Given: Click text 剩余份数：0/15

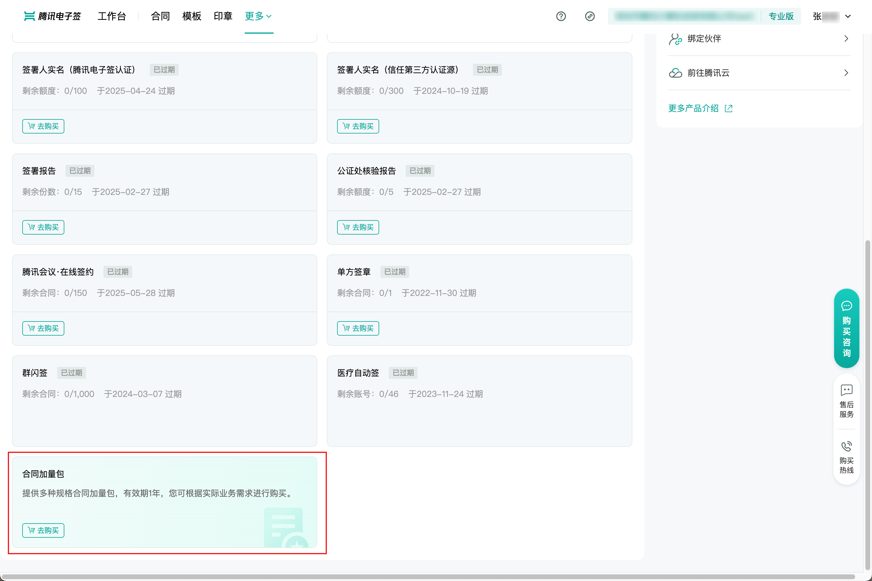Looking at the screenshot, I should click(52, 192).
